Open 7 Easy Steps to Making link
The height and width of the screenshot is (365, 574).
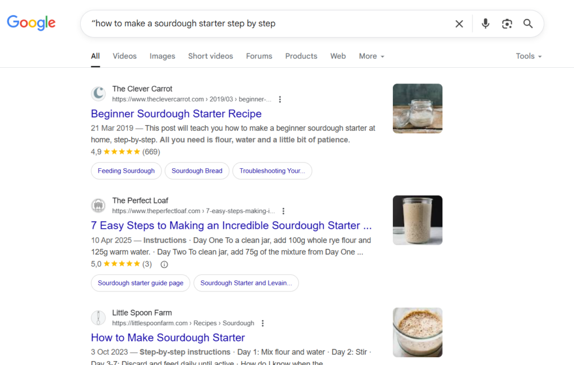232,225
